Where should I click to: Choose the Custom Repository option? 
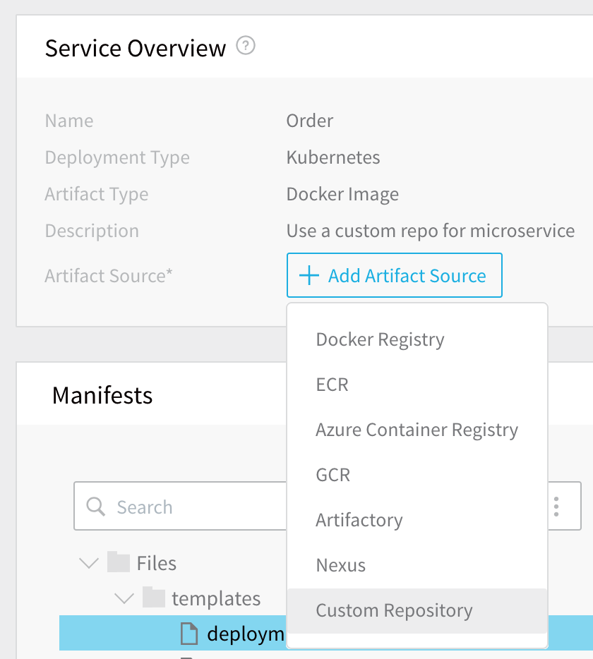click(417, 610)
